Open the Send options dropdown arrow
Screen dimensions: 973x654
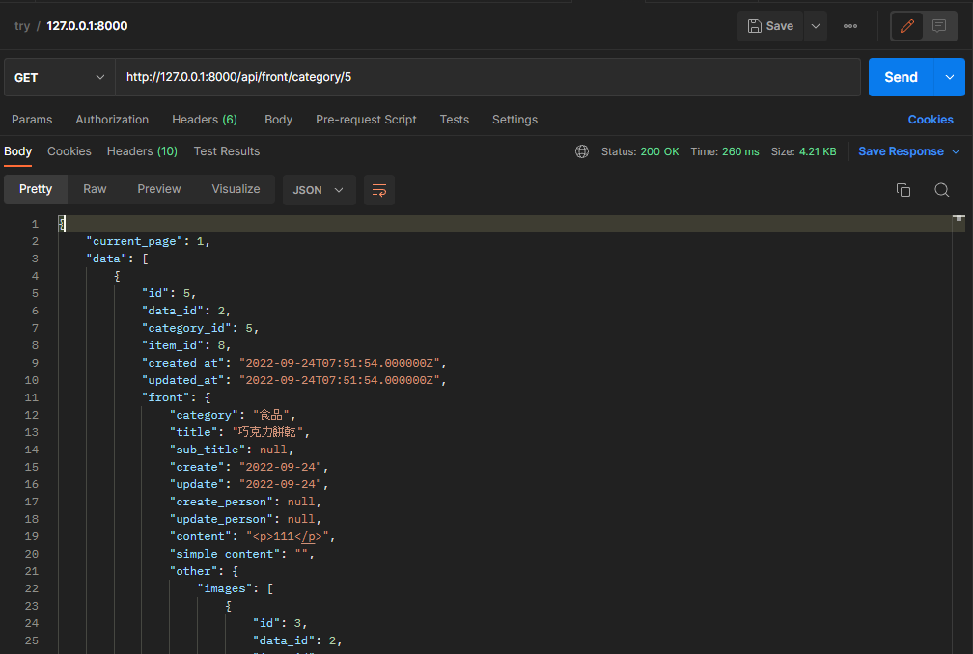[x=950, y=77]
